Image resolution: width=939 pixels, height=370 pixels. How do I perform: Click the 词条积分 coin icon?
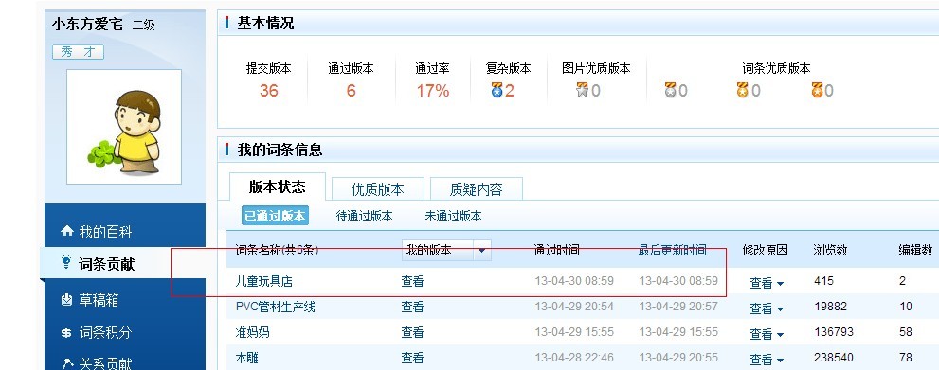[x=66, y=333]
